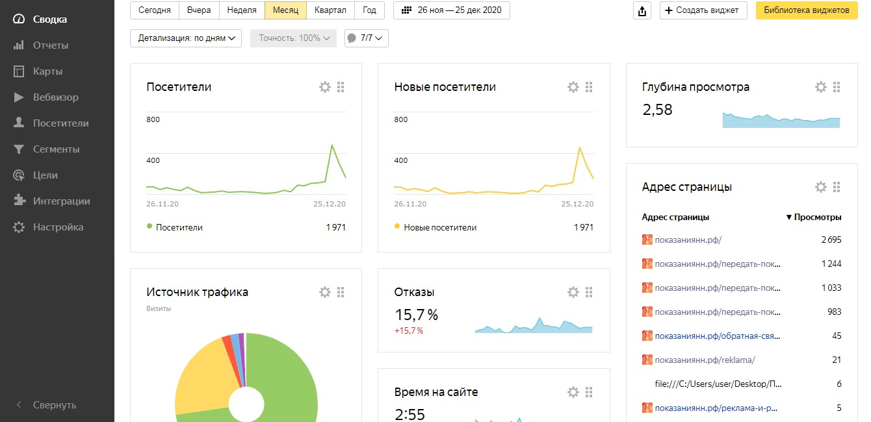Open Цели section in sidebar
Image resolution: width=871 pixels, height=422 pixels.
pyautogui.click(x=45, y=175)
